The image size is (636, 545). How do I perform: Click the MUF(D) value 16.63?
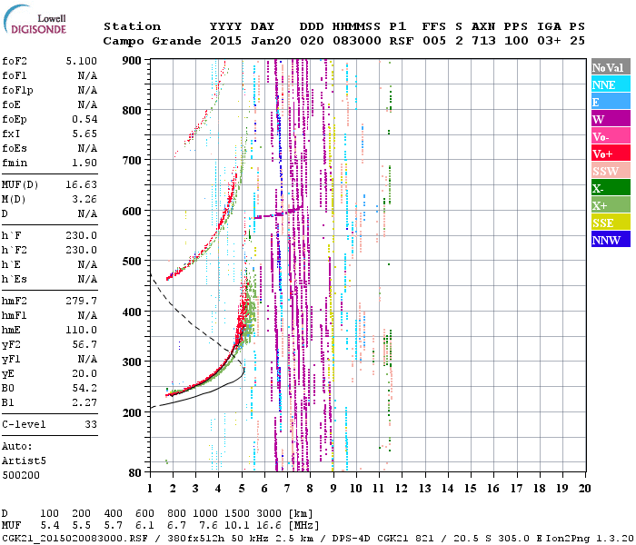82,185
